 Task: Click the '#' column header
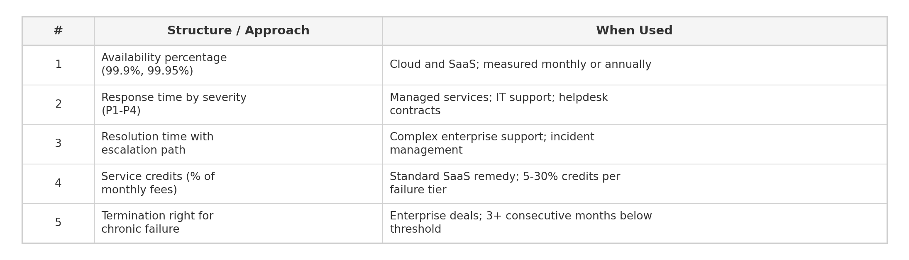click(58, 31)
